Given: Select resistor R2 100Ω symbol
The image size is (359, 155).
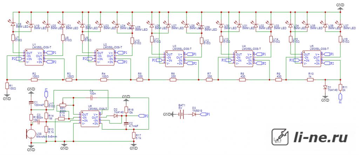Looking at the screenshot, I should (34, 80).
